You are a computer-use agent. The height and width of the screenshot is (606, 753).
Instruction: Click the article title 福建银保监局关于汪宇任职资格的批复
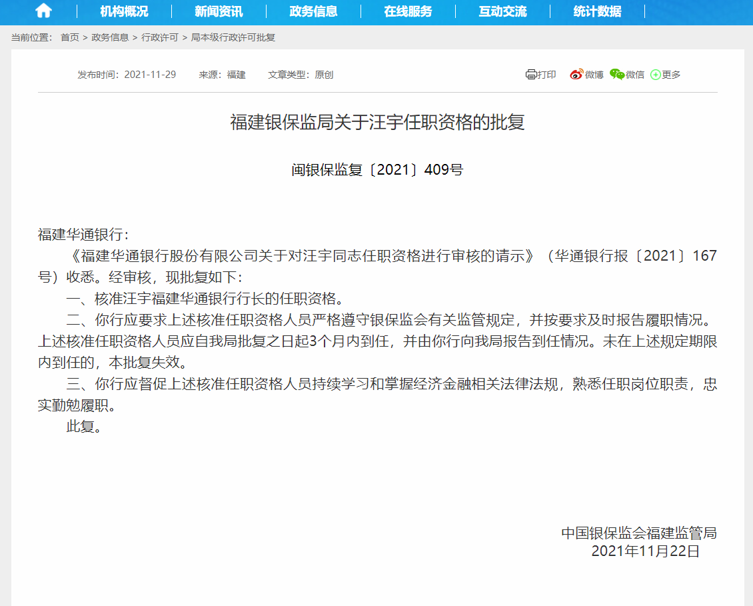(377, 123)
